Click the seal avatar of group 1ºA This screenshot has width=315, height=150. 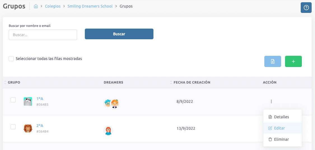click(x=28, y=101)
